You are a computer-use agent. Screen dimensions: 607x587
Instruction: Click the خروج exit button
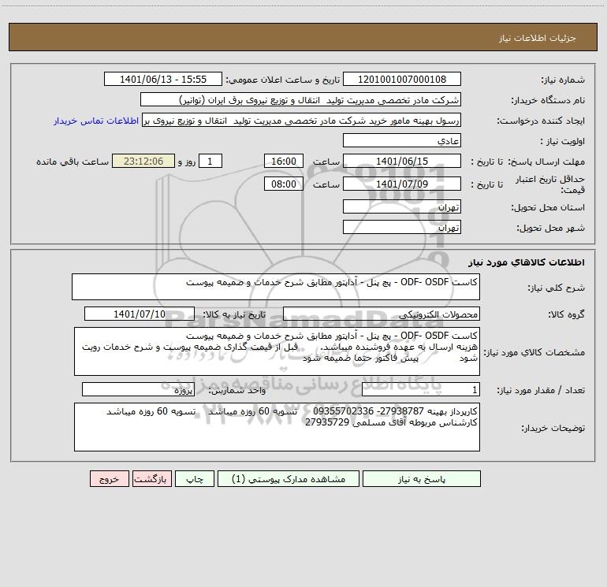(x=109, y=478)
